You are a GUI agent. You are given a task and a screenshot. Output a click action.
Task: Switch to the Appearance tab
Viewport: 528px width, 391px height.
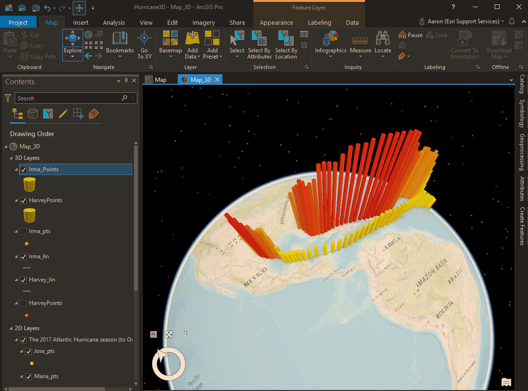click(x=276, y=22)
